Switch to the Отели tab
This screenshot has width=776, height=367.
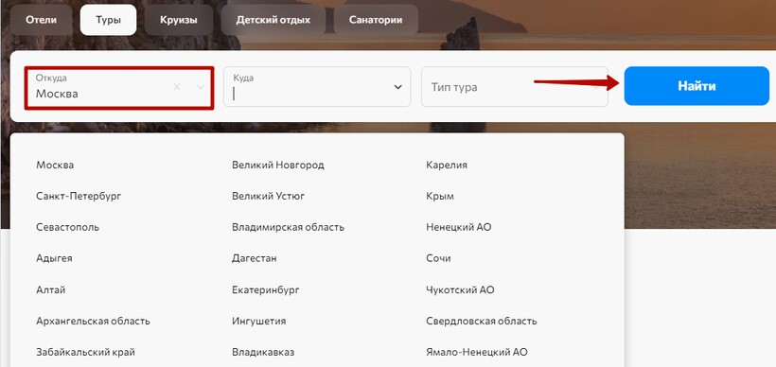point(41,20)
